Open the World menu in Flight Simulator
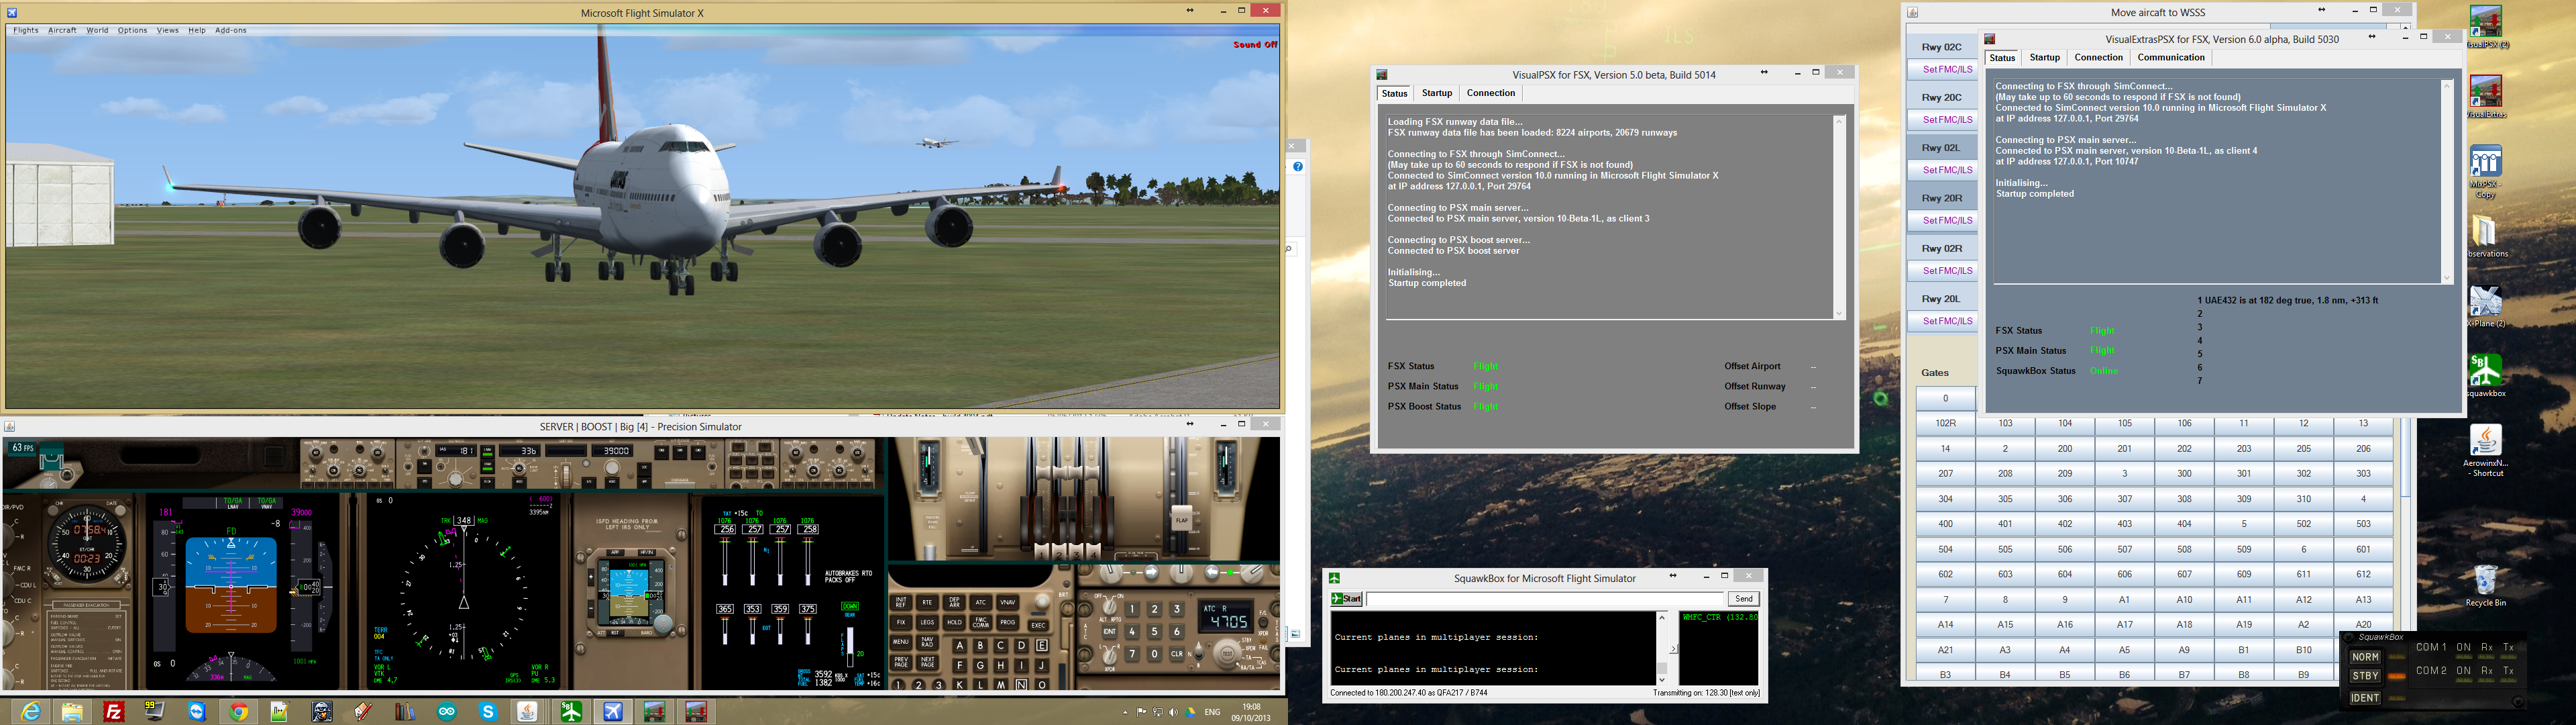2576x725 pixels. pyautogui.click(x=97, y=30)
